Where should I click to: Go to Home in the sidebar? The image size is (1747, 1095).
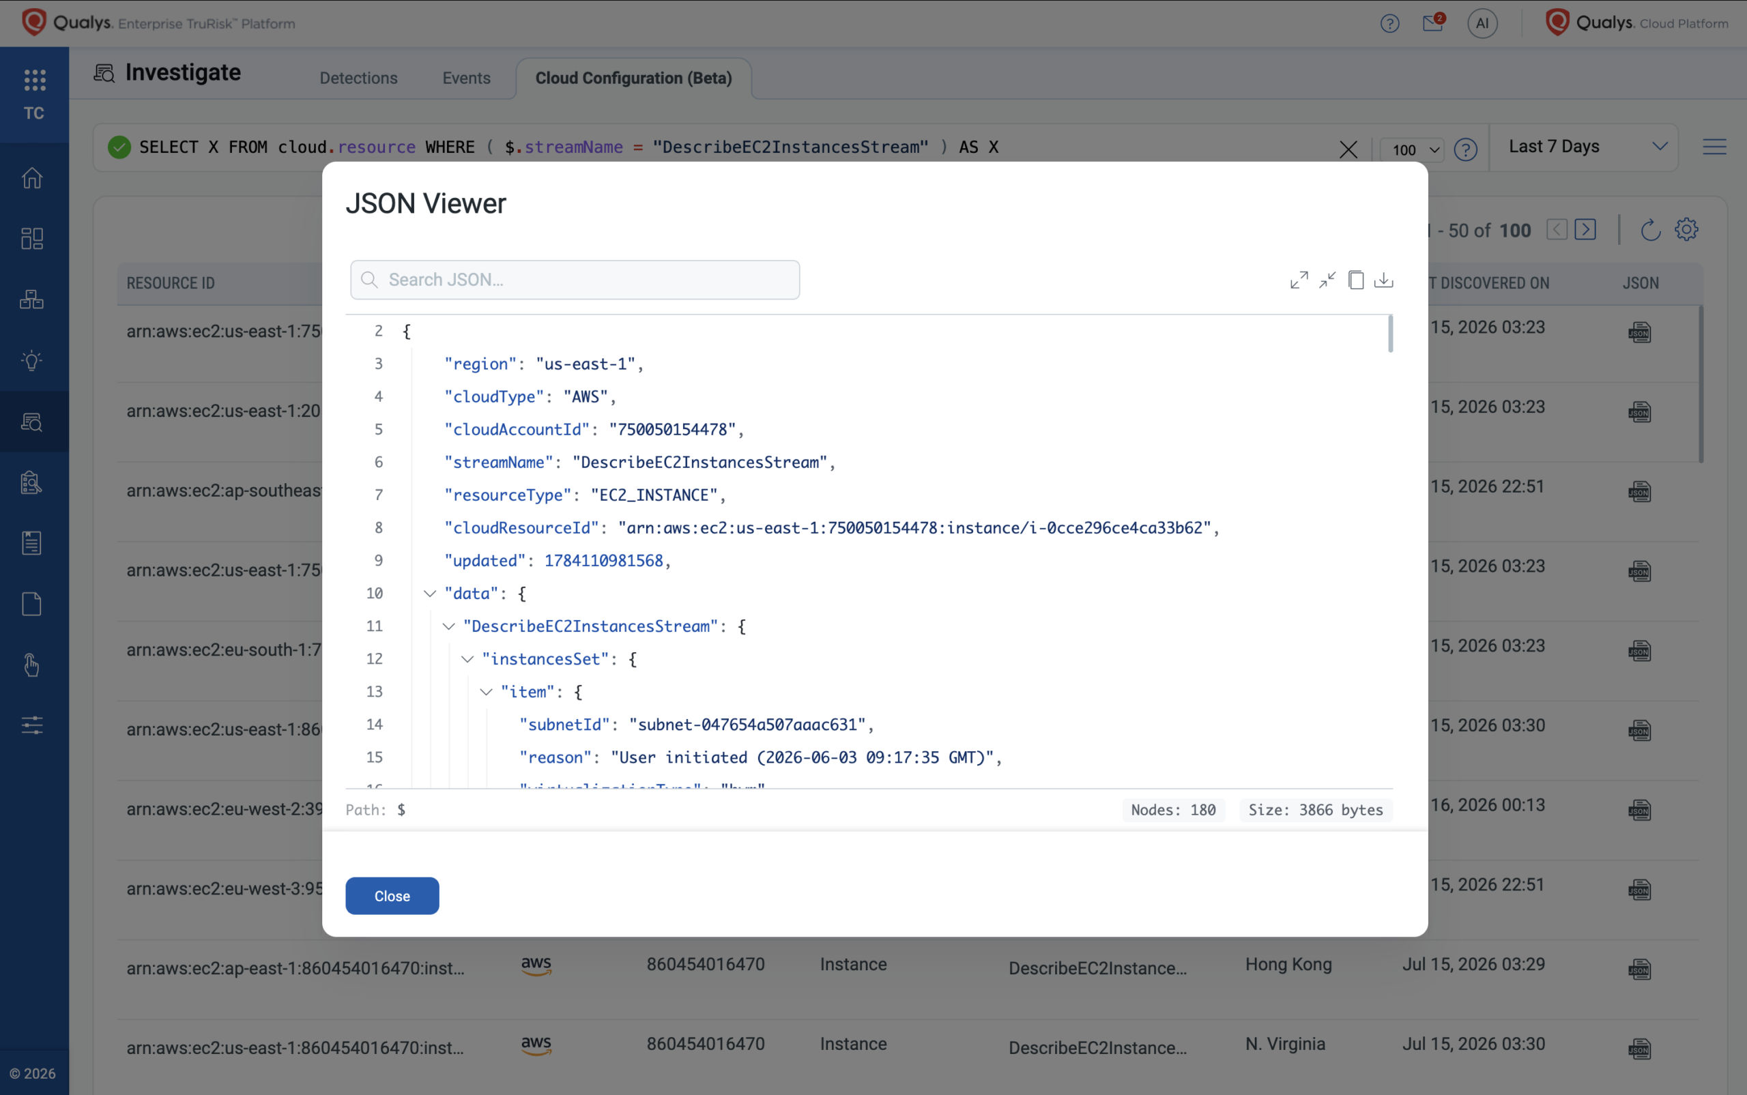[x=32, y=177]
